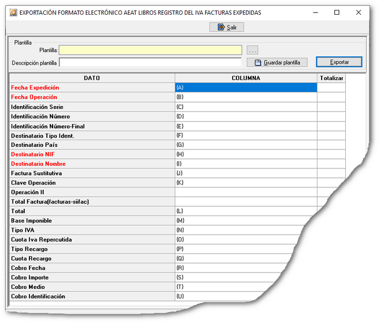The width and height of the screenshot is (379, 323).
Task: Maximize the export window
Action: point(337,12)
